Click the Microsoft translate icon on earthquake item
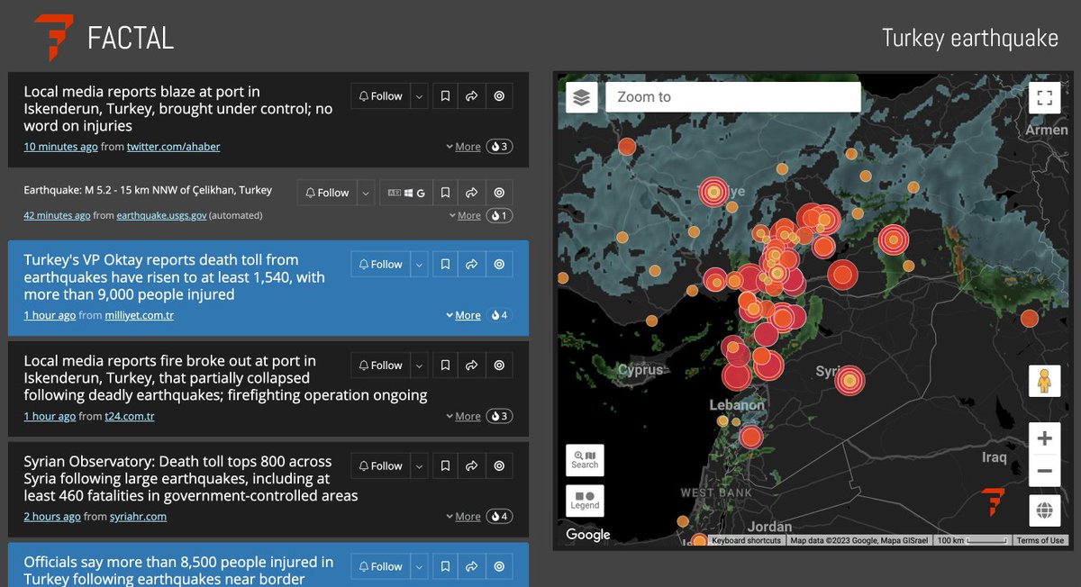 pos(408,193)
